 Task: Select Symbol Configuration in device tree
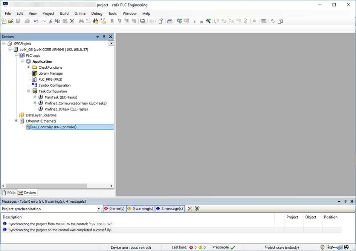[x=54, y=85]
